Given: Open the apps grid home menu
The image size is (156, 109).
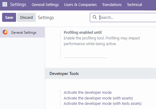Looking at the screenshot, I should tap(5, 4).
